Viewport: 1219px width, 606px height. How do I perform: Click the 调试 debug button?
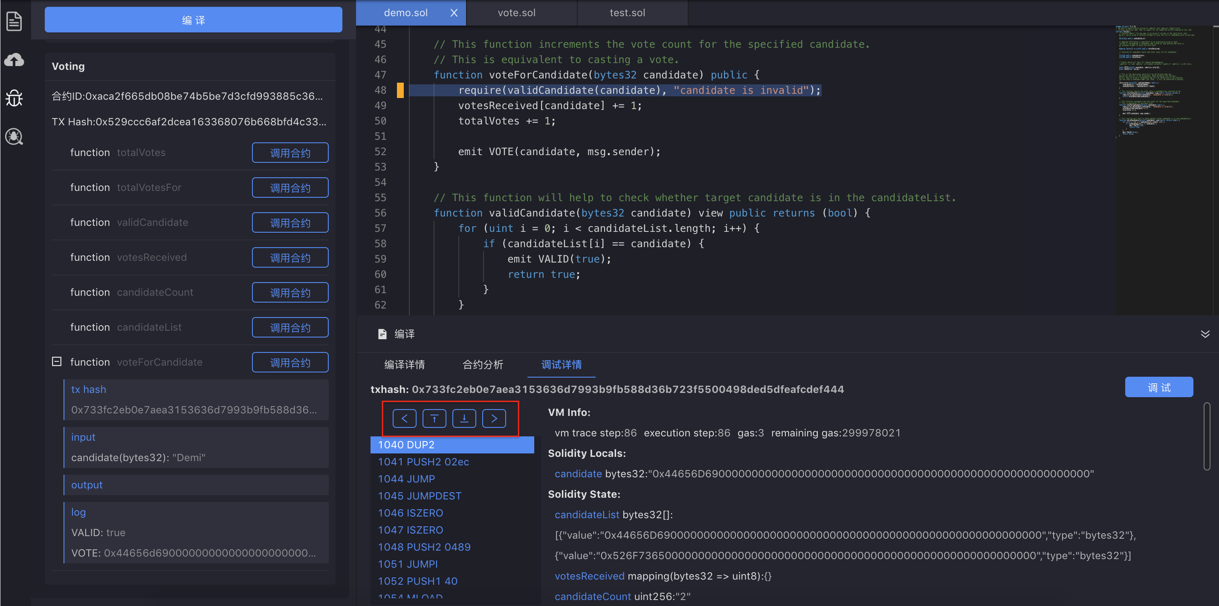[x=1158, y=387]
